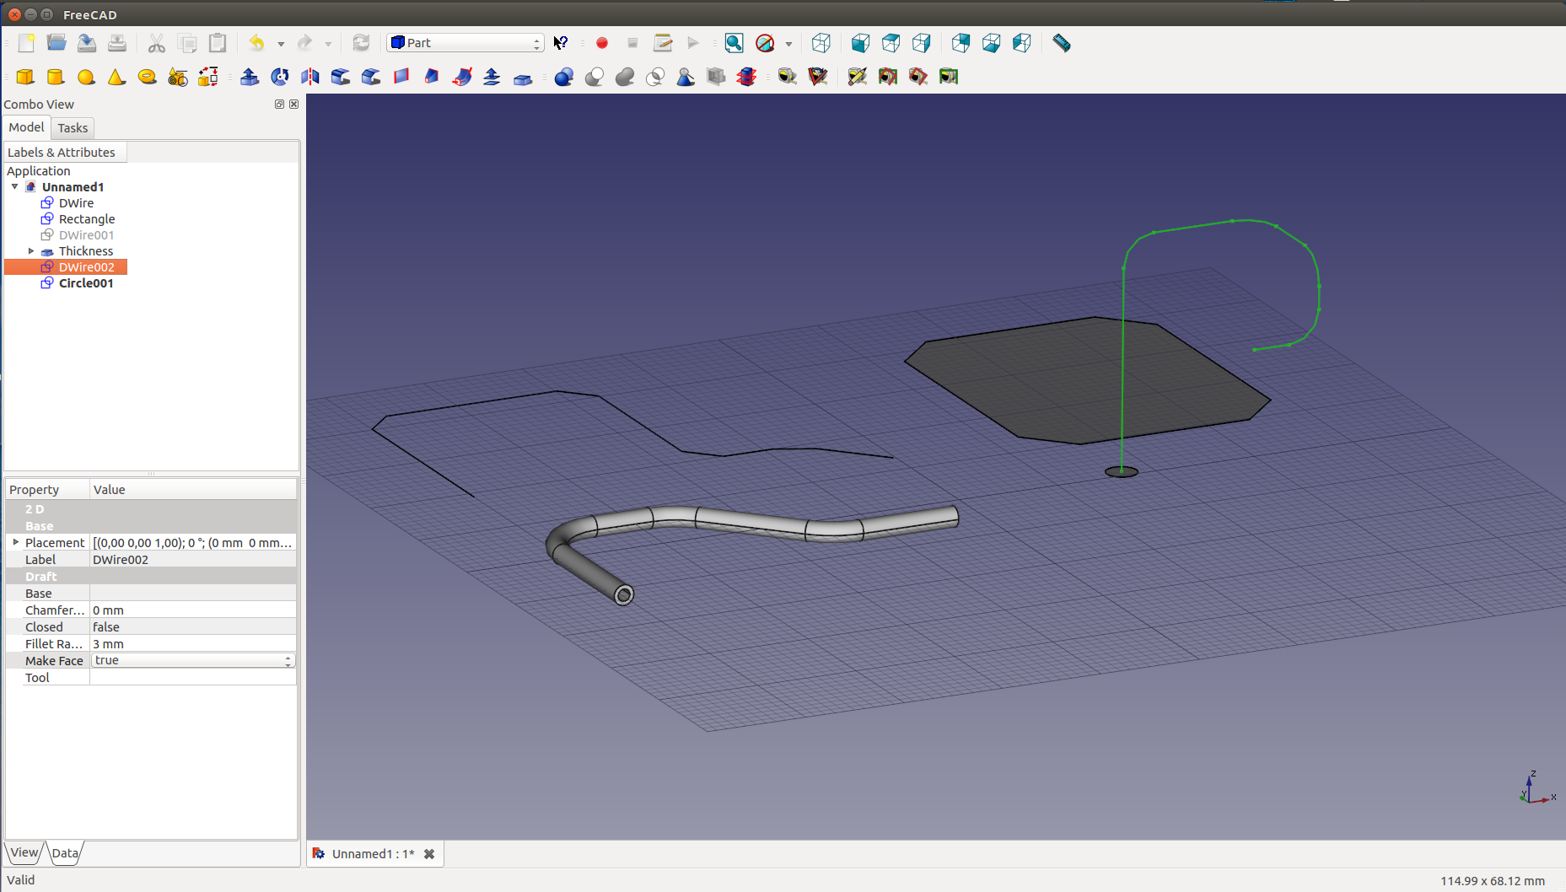Screen dimensions: 1566x892
Task: Open the Make Face true/false dropdown
Action: click(193, 660)
